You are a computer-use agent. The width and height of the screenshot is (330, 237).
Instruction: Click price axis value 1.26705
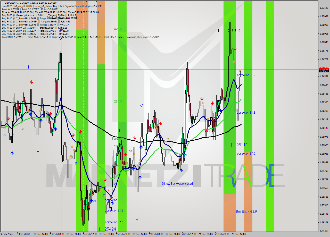click(324, 59)
